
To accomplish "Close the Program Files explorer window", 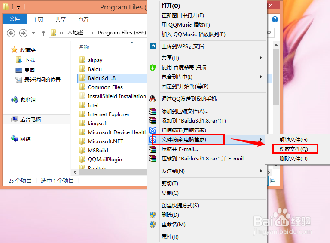I will click(271, 6).
